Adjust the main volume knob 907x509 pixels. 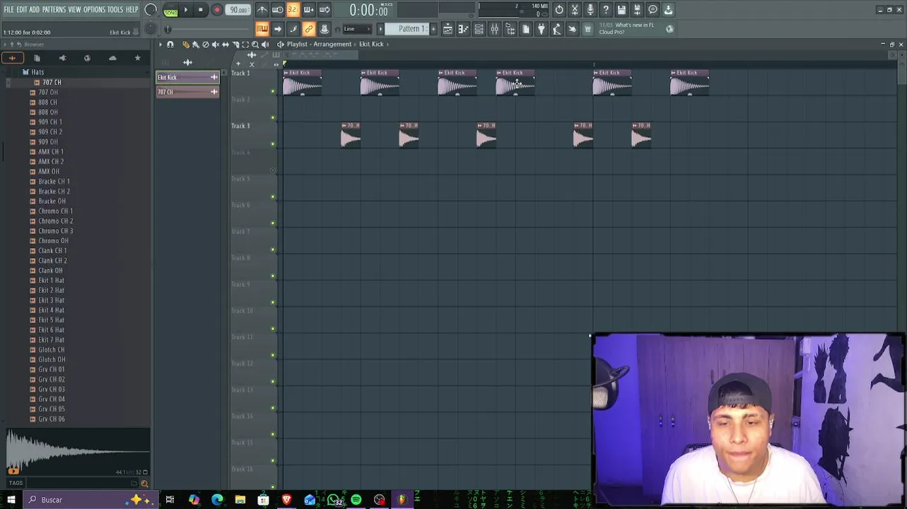pyautogui.click(x=151, y=11)
